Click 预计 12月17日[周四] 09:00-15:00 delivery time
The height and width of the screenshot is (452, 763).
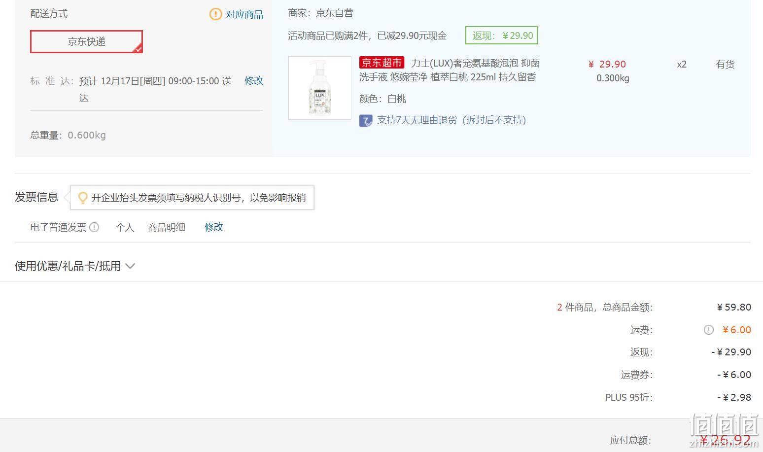[155, 89]
